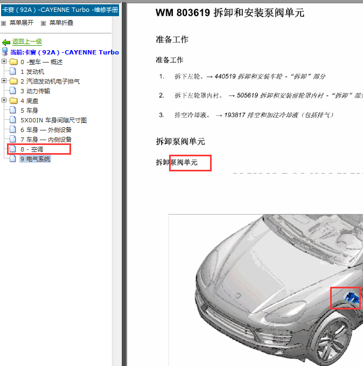Click the computer icon beside 当前:卡宴
Screen dimensions: 363x366
(x=5, y=51)
